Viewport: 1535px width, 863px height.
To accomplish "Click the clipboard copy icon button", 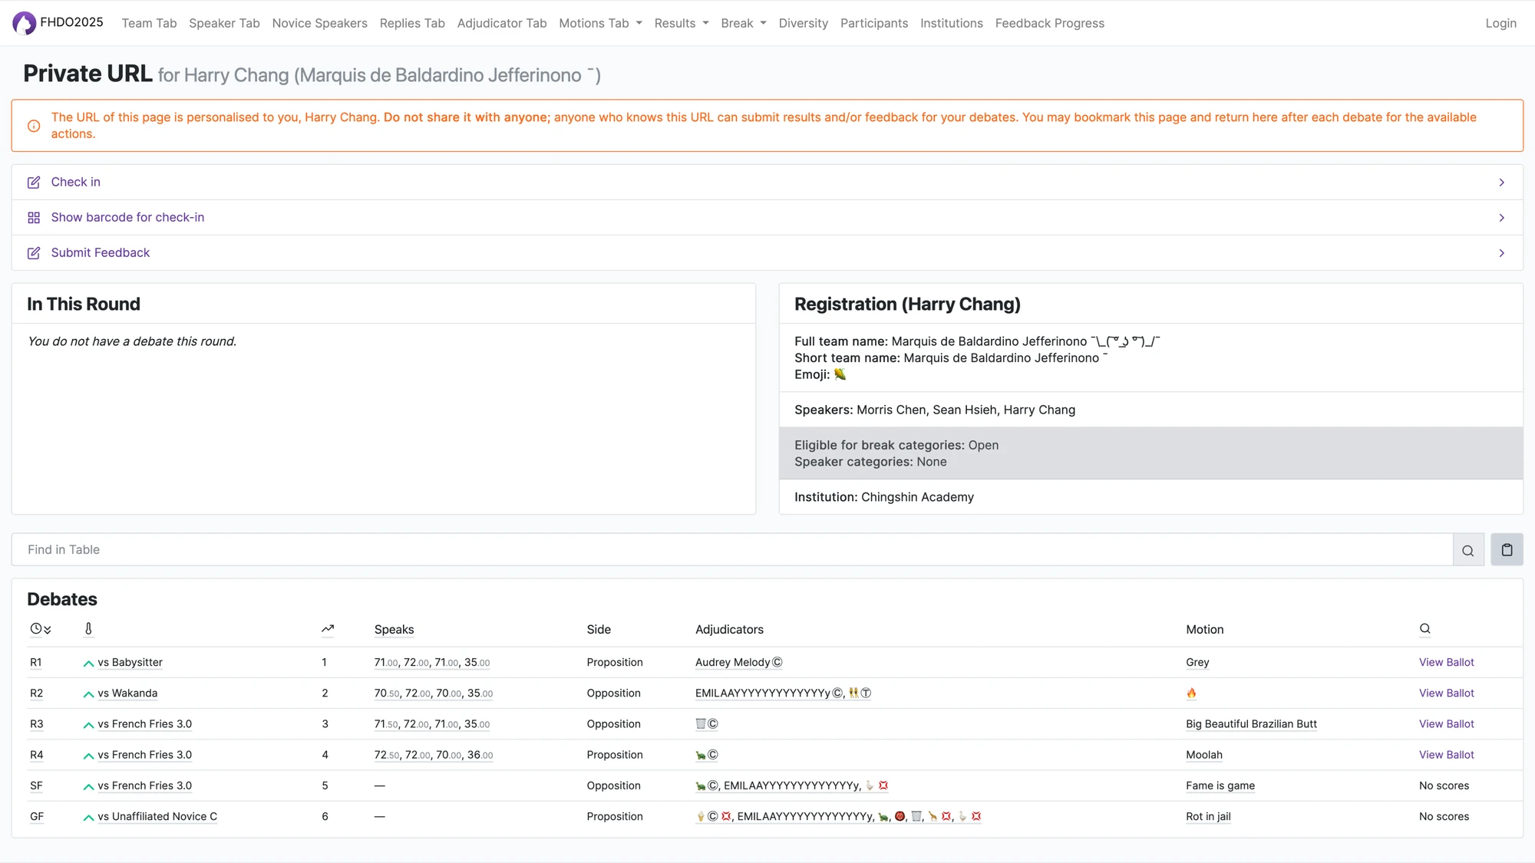I will click(1507, 550).
